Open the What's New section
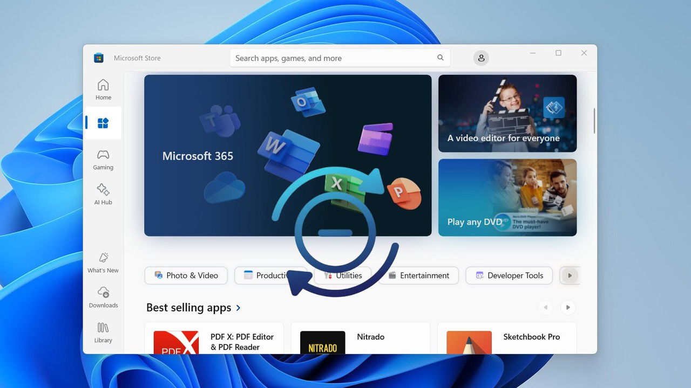Viewport: 691px width, 388px height. (103, 262)
